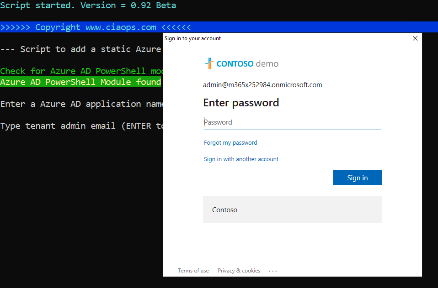Click the Contoso orange cross logo

209,63
